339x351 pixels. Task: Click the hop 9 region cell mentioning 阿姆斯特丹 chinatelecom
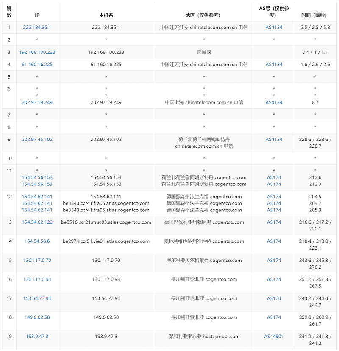click(x=204, y=143)
